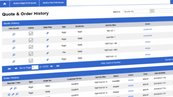Select date 2018-09-25 17:49 cell
Viewport: 173px width, 97px height.
pyautogui.click(x=160, y=78)
